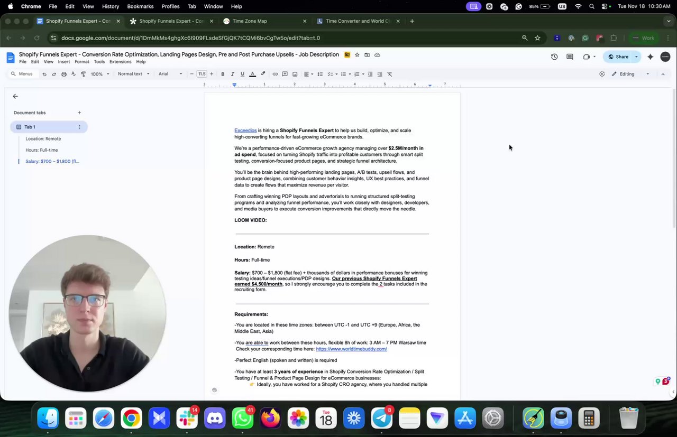
Task: Redo action in Docs toolbar
Action: click(x=54, y=74)
